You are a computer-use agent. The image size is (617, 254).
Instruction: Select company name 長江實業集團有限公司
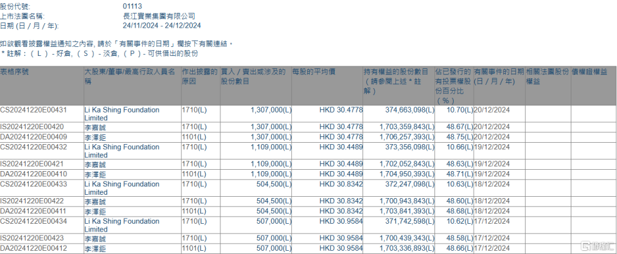coord(159,16)
